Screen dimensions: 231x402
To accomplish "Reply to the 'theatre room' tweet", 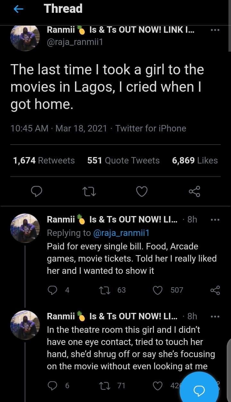I will pyautogui.click(x=52, y=385).
